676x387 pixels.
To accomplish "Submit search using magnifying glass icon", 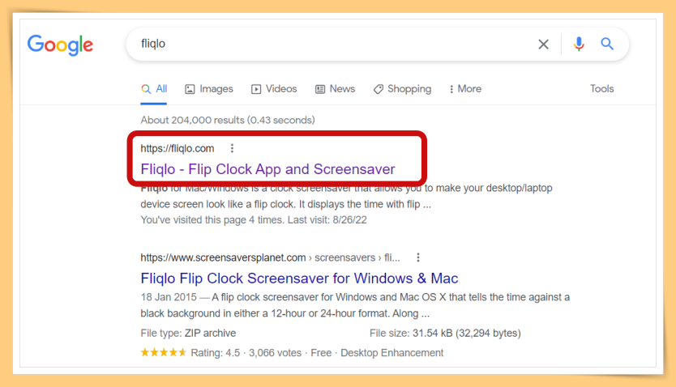I will (x=607, y=44).
